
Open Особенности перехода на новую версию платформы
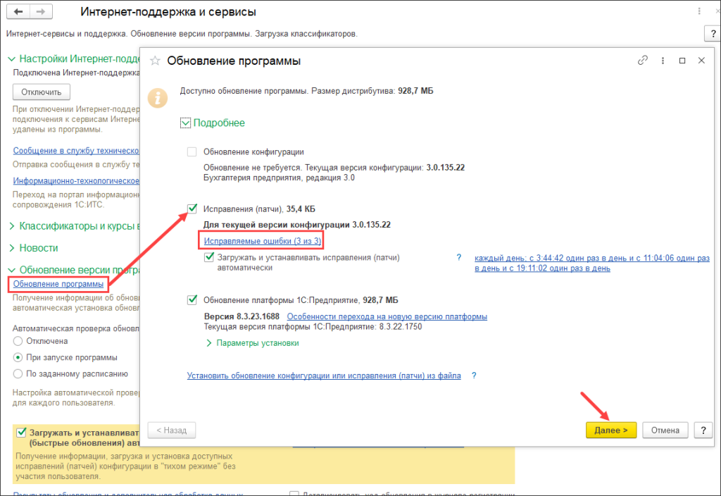[387, 316]
